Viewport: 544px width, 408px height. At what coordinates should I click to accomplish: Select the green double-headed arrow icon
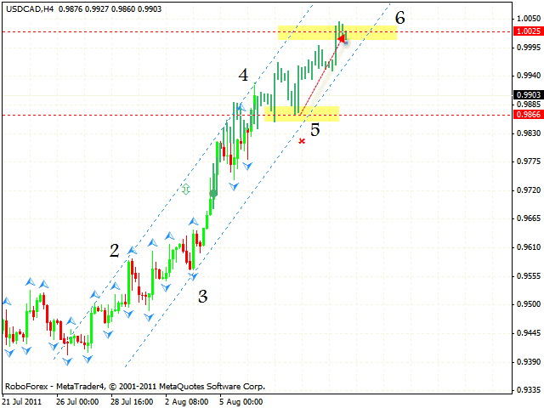point(185,189)
